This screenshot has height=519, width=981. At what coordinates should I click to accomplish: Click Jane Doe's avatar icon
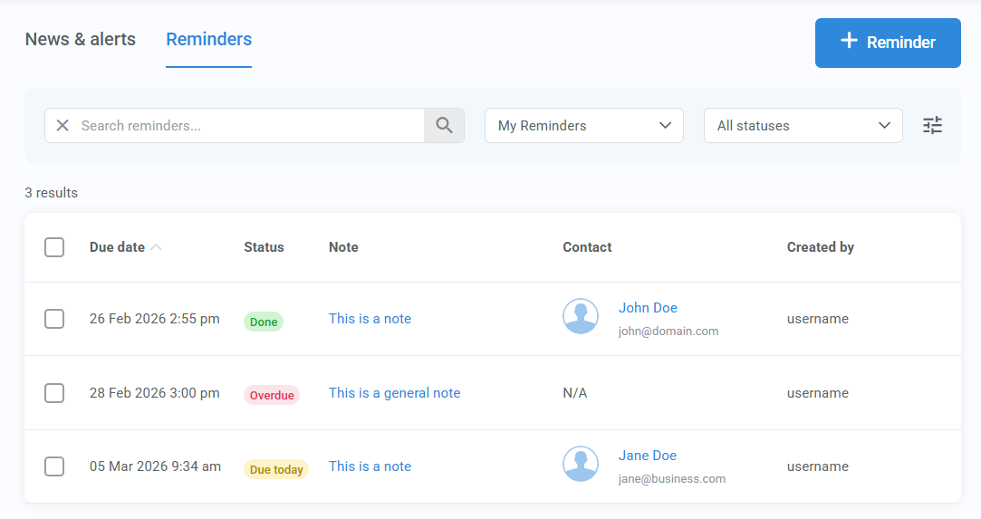pos(581,464)
